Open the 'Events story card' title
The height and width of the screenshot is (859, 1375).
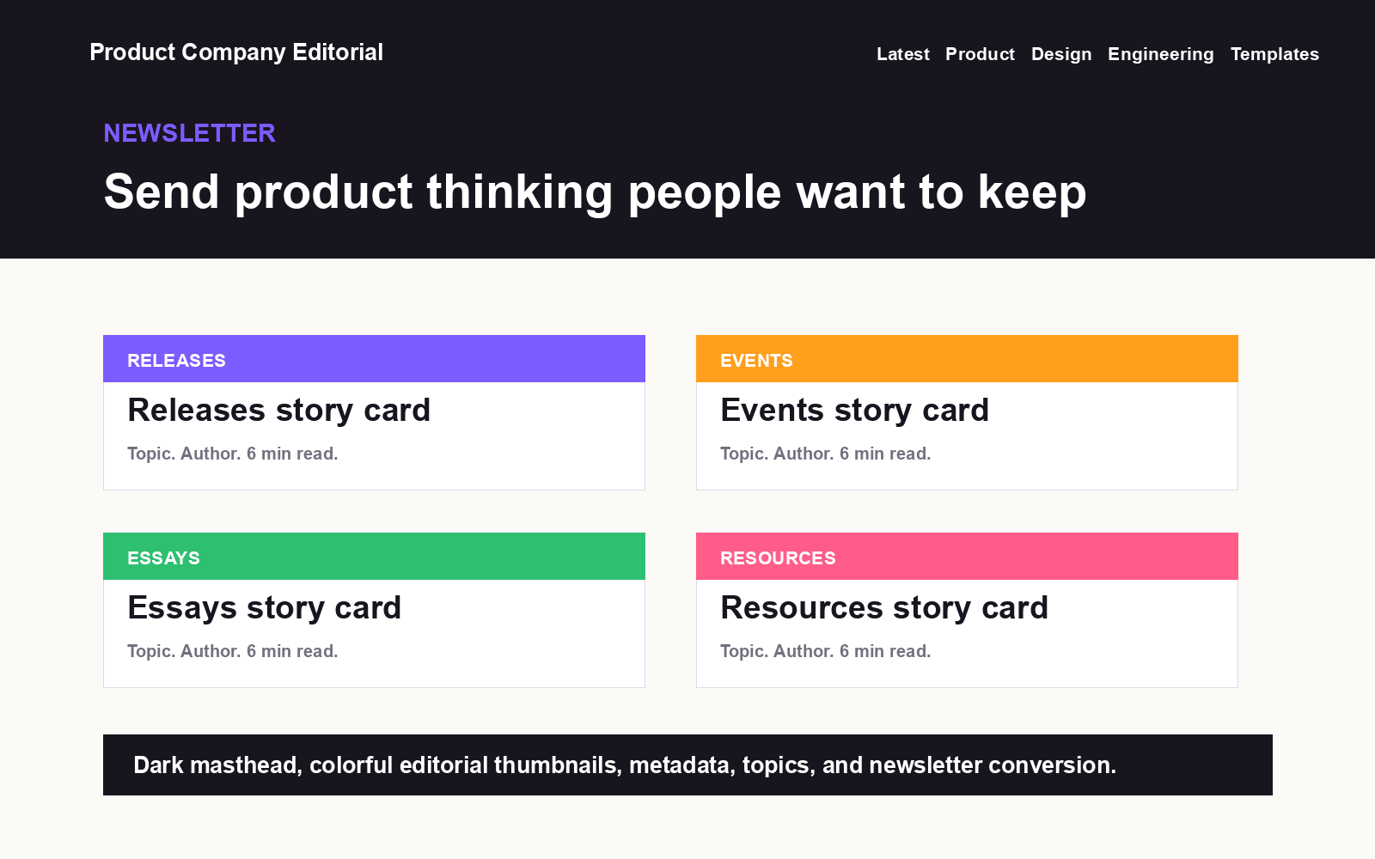click(x=854, y=411)
